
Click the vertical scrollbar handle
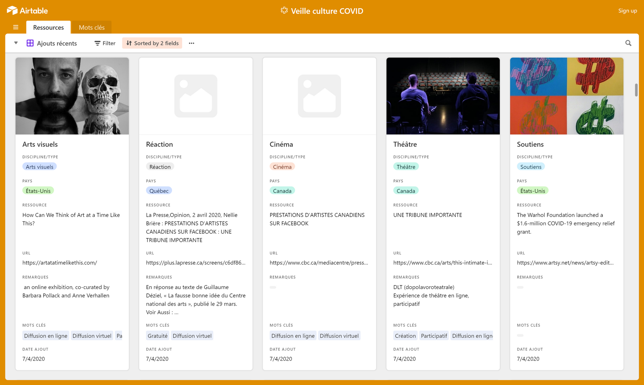click(x=636, y=90)
